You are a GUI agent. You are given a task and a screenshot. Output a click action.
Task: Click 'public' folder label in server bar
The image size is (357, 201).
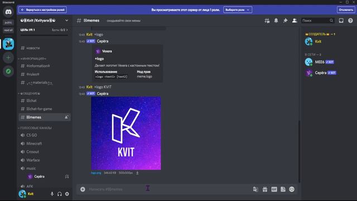click(8, 22)
